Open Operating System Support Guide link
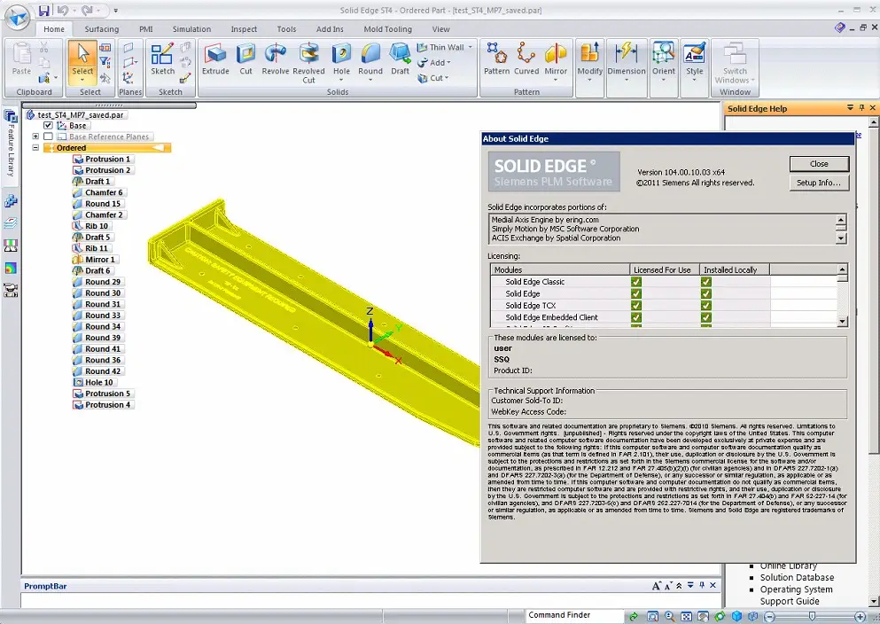 pos(797,596)
